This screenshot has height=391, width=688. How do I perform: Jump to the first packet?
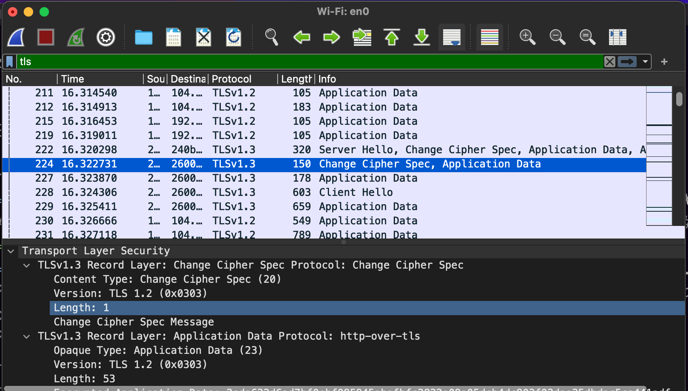(x=392, y=38)
